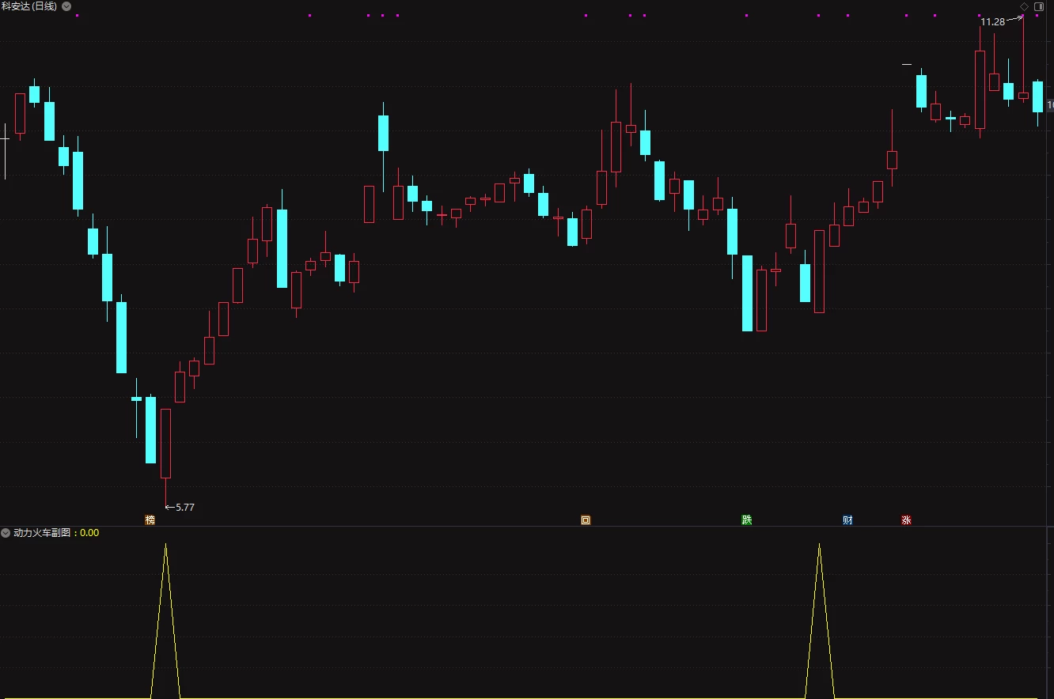Select the candlestick at the 5.77 low
Viewport: 1054px width, 699px height.
tap(165, 444)
